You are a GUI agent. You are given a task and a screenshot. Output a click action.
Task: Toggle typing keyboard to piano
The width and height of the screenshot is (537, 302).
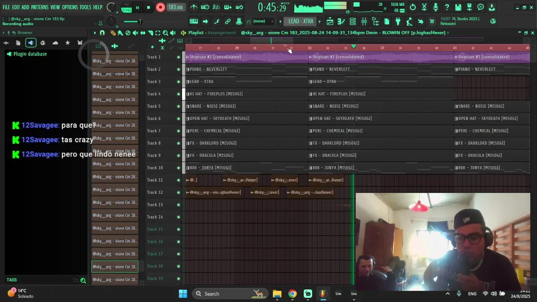click(194, 21)
